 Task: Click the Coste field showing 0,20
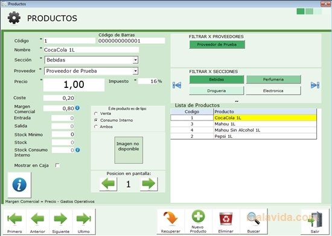click(x=59, y=98)
